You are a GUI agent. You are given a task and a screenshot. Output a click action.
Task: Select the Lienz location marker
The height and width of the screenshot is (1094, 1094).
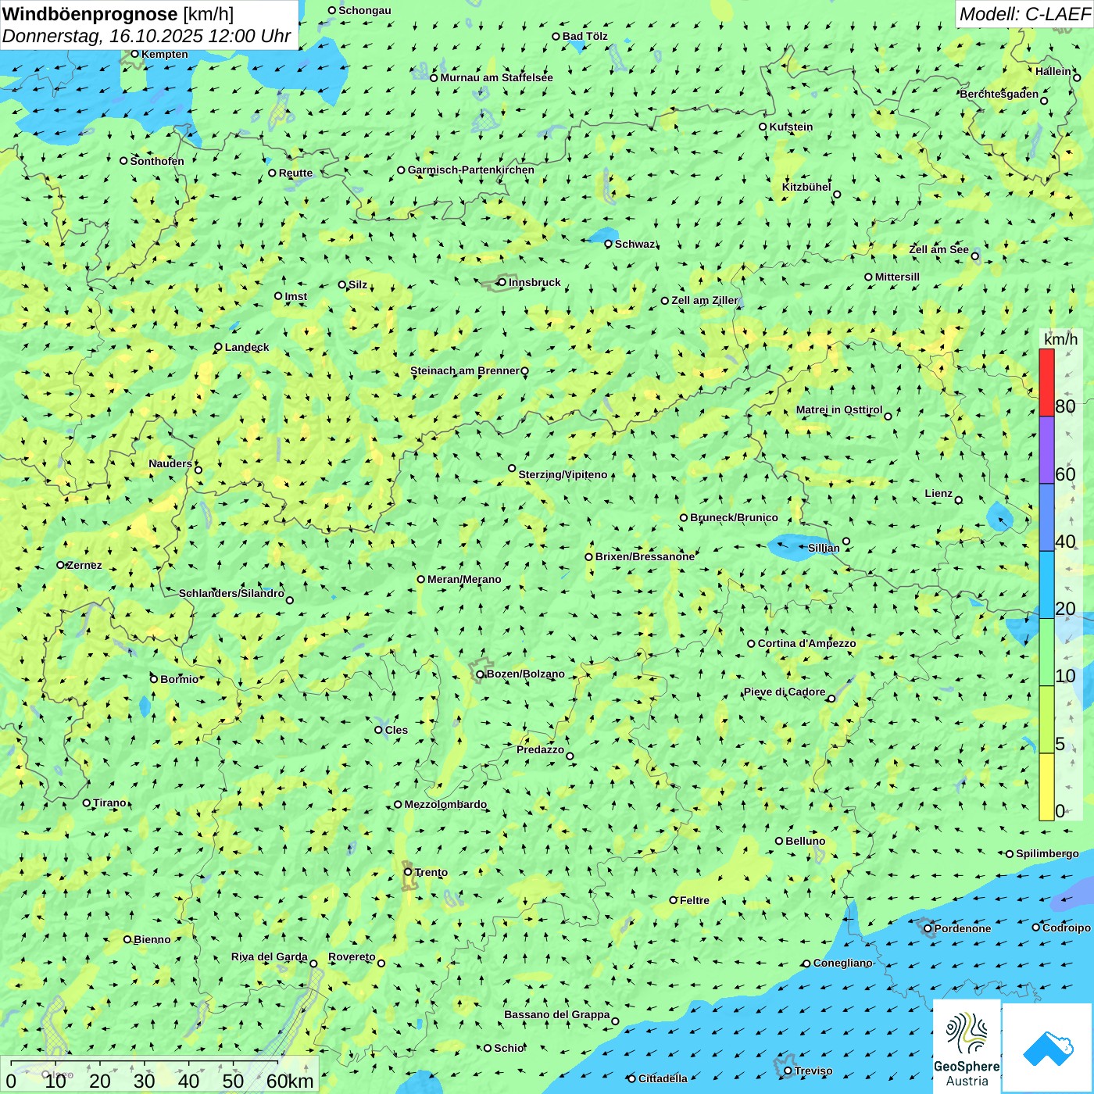coord(959,500)
